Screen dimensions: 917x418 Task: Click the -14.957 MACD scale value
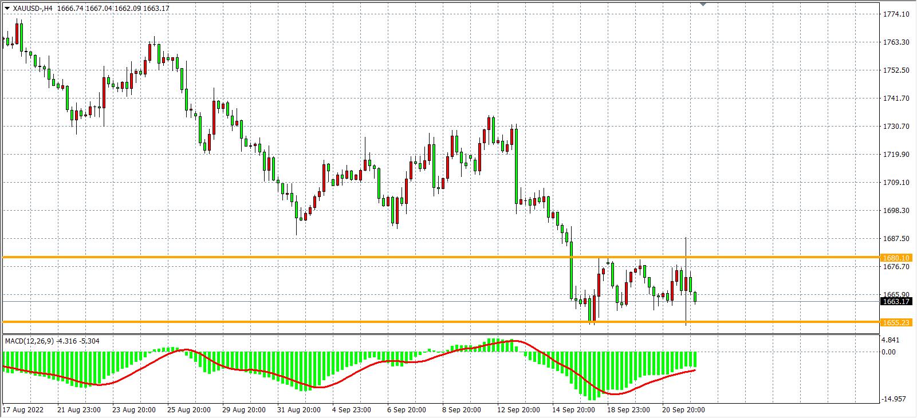tap(895, 399)
